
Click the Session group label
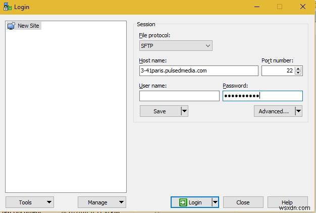click(x=146, y=24)
